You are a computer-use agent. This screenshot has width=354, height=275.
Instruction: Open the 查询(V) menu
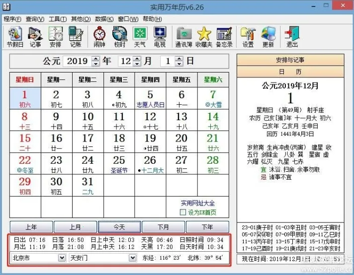[x=35, y=19]
